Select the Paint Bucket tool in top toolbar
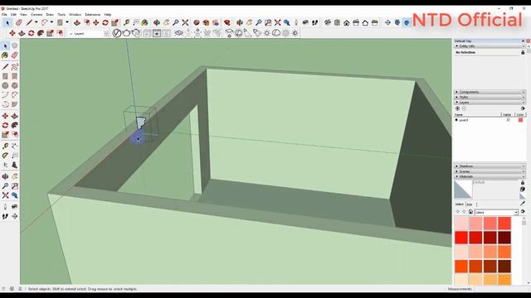 point(145,23)
